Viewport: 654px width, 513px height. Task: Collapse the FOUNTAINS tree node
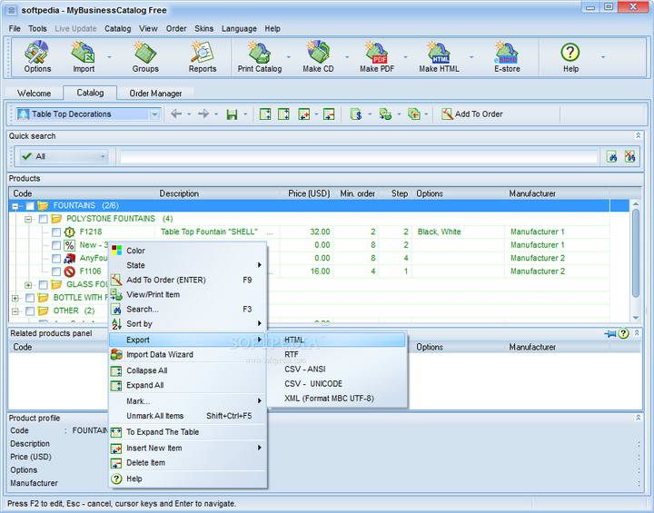[15, 206]
